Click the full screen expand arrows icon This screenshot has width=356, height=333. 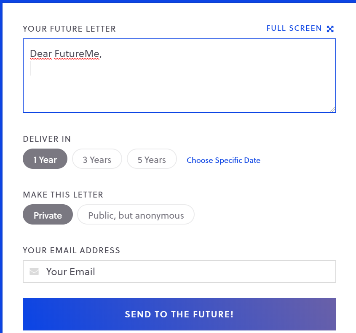(330, 29)
